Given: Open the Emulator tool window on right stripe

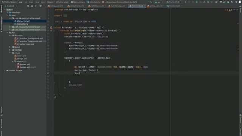Looking at the screenshot, I should (240, 119).
